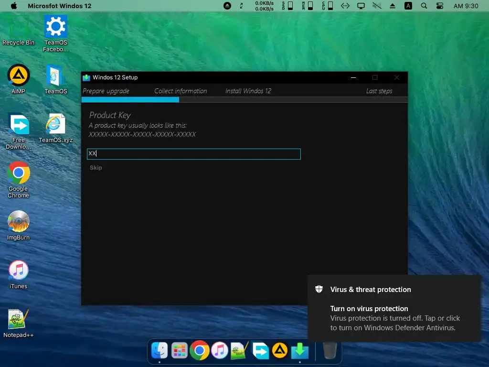Click the network arrows code icon
The width and height of the screenshot is (489, 367).
345,6
